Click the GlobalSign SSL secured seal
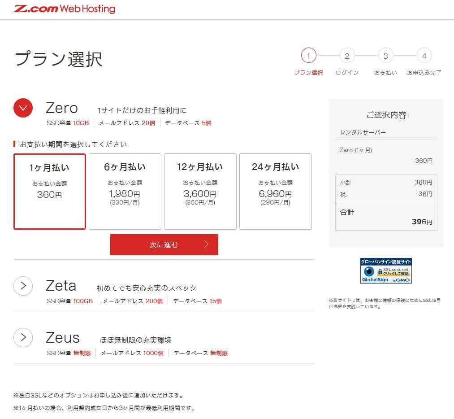The width and height of the screenshot is (454, 419). click(386, 271)
